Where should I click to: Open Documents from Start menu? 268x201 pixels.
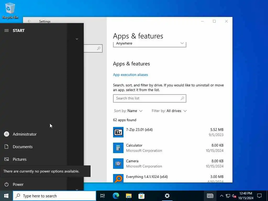[33, 147]
